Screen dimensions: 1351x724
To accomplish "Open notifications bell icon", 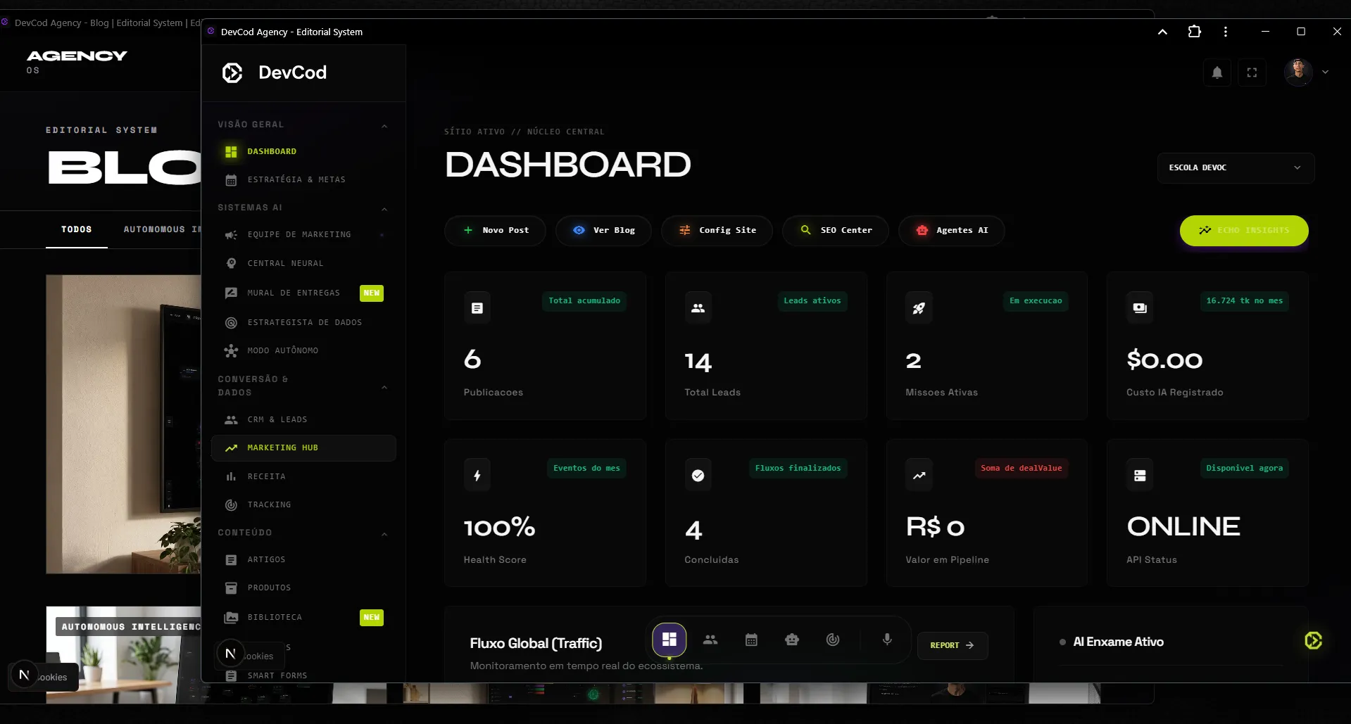I will [x=1217, y=72].
